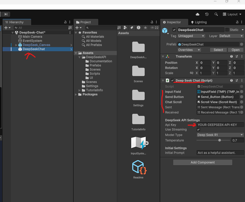
Task: Click the global search magnifier icon
Action: pyautogui.click(x=216, y=14)
